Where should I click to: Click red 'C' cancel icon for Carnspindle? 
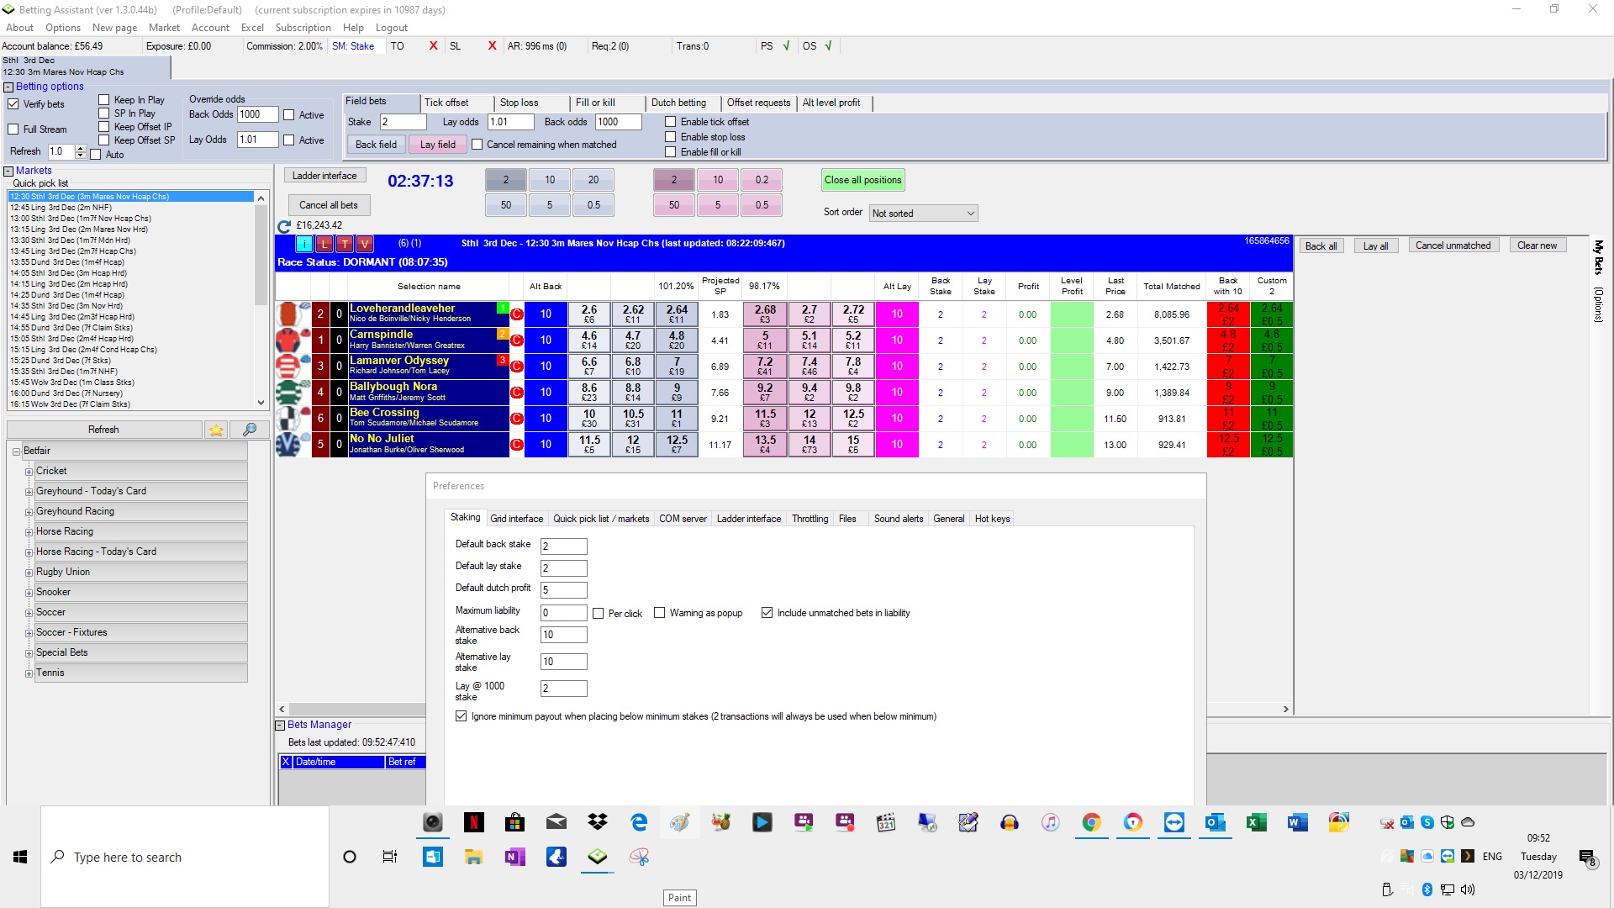coord(517,340)
